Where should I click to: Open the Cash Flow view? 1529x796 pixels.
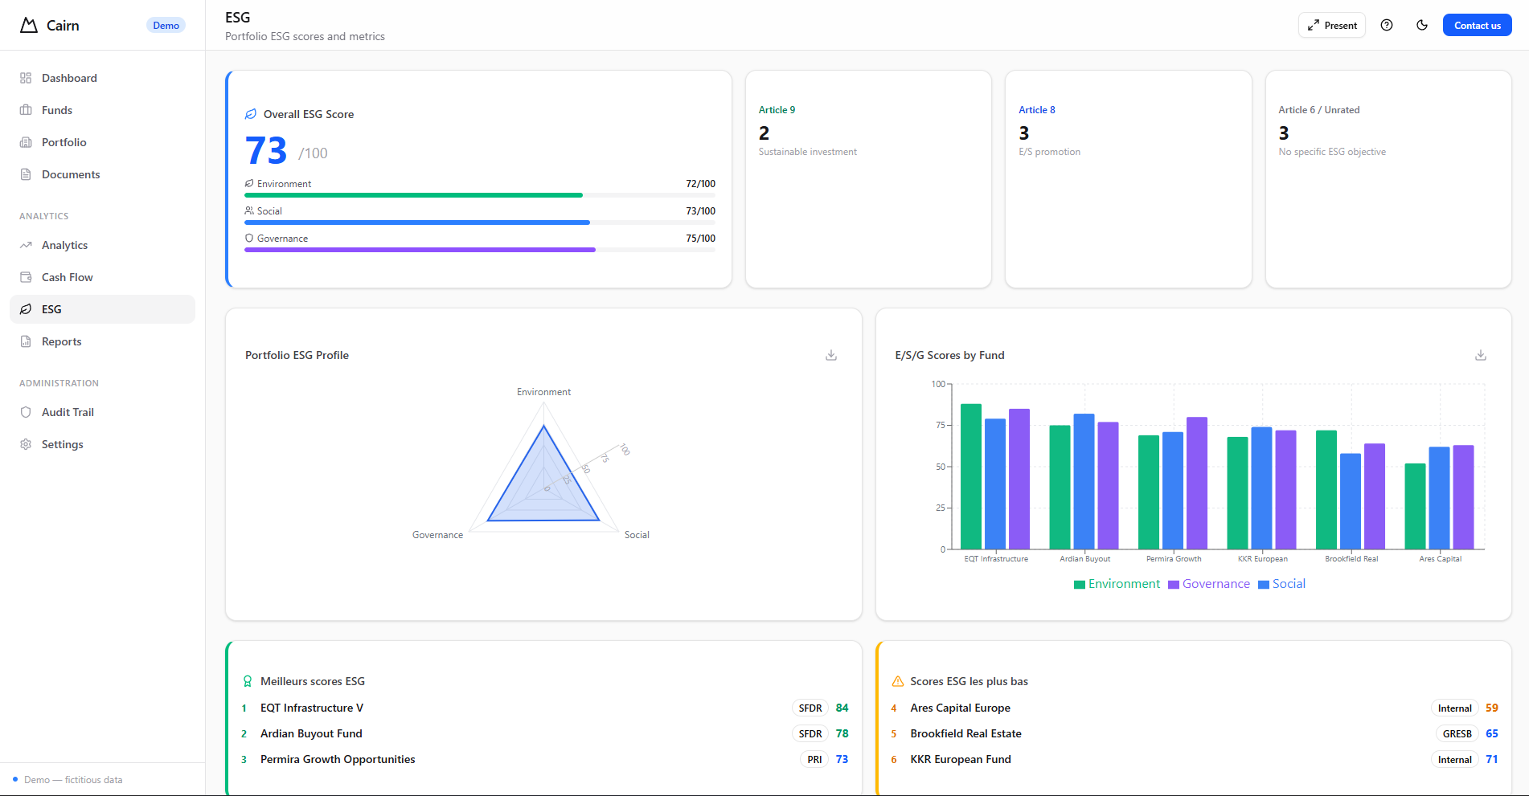tap(67, 276)
